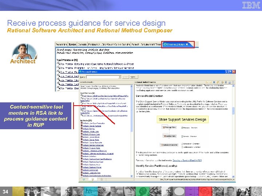Go back in Process Browser content toolbar
Image resolution: width=262 pixels, height=196 pixels.
coord(207,82)
